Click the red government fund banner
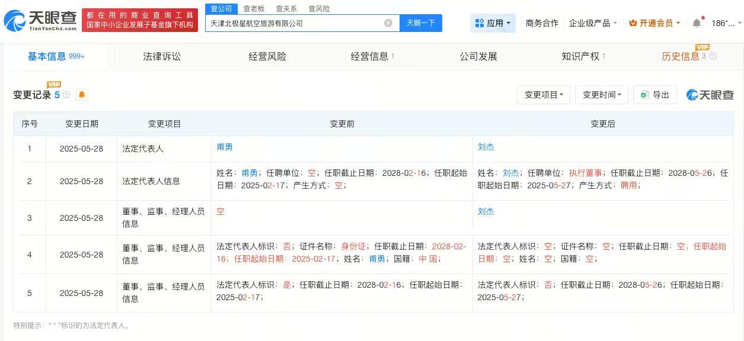The image size is (744, 341). tap(140, 20)
